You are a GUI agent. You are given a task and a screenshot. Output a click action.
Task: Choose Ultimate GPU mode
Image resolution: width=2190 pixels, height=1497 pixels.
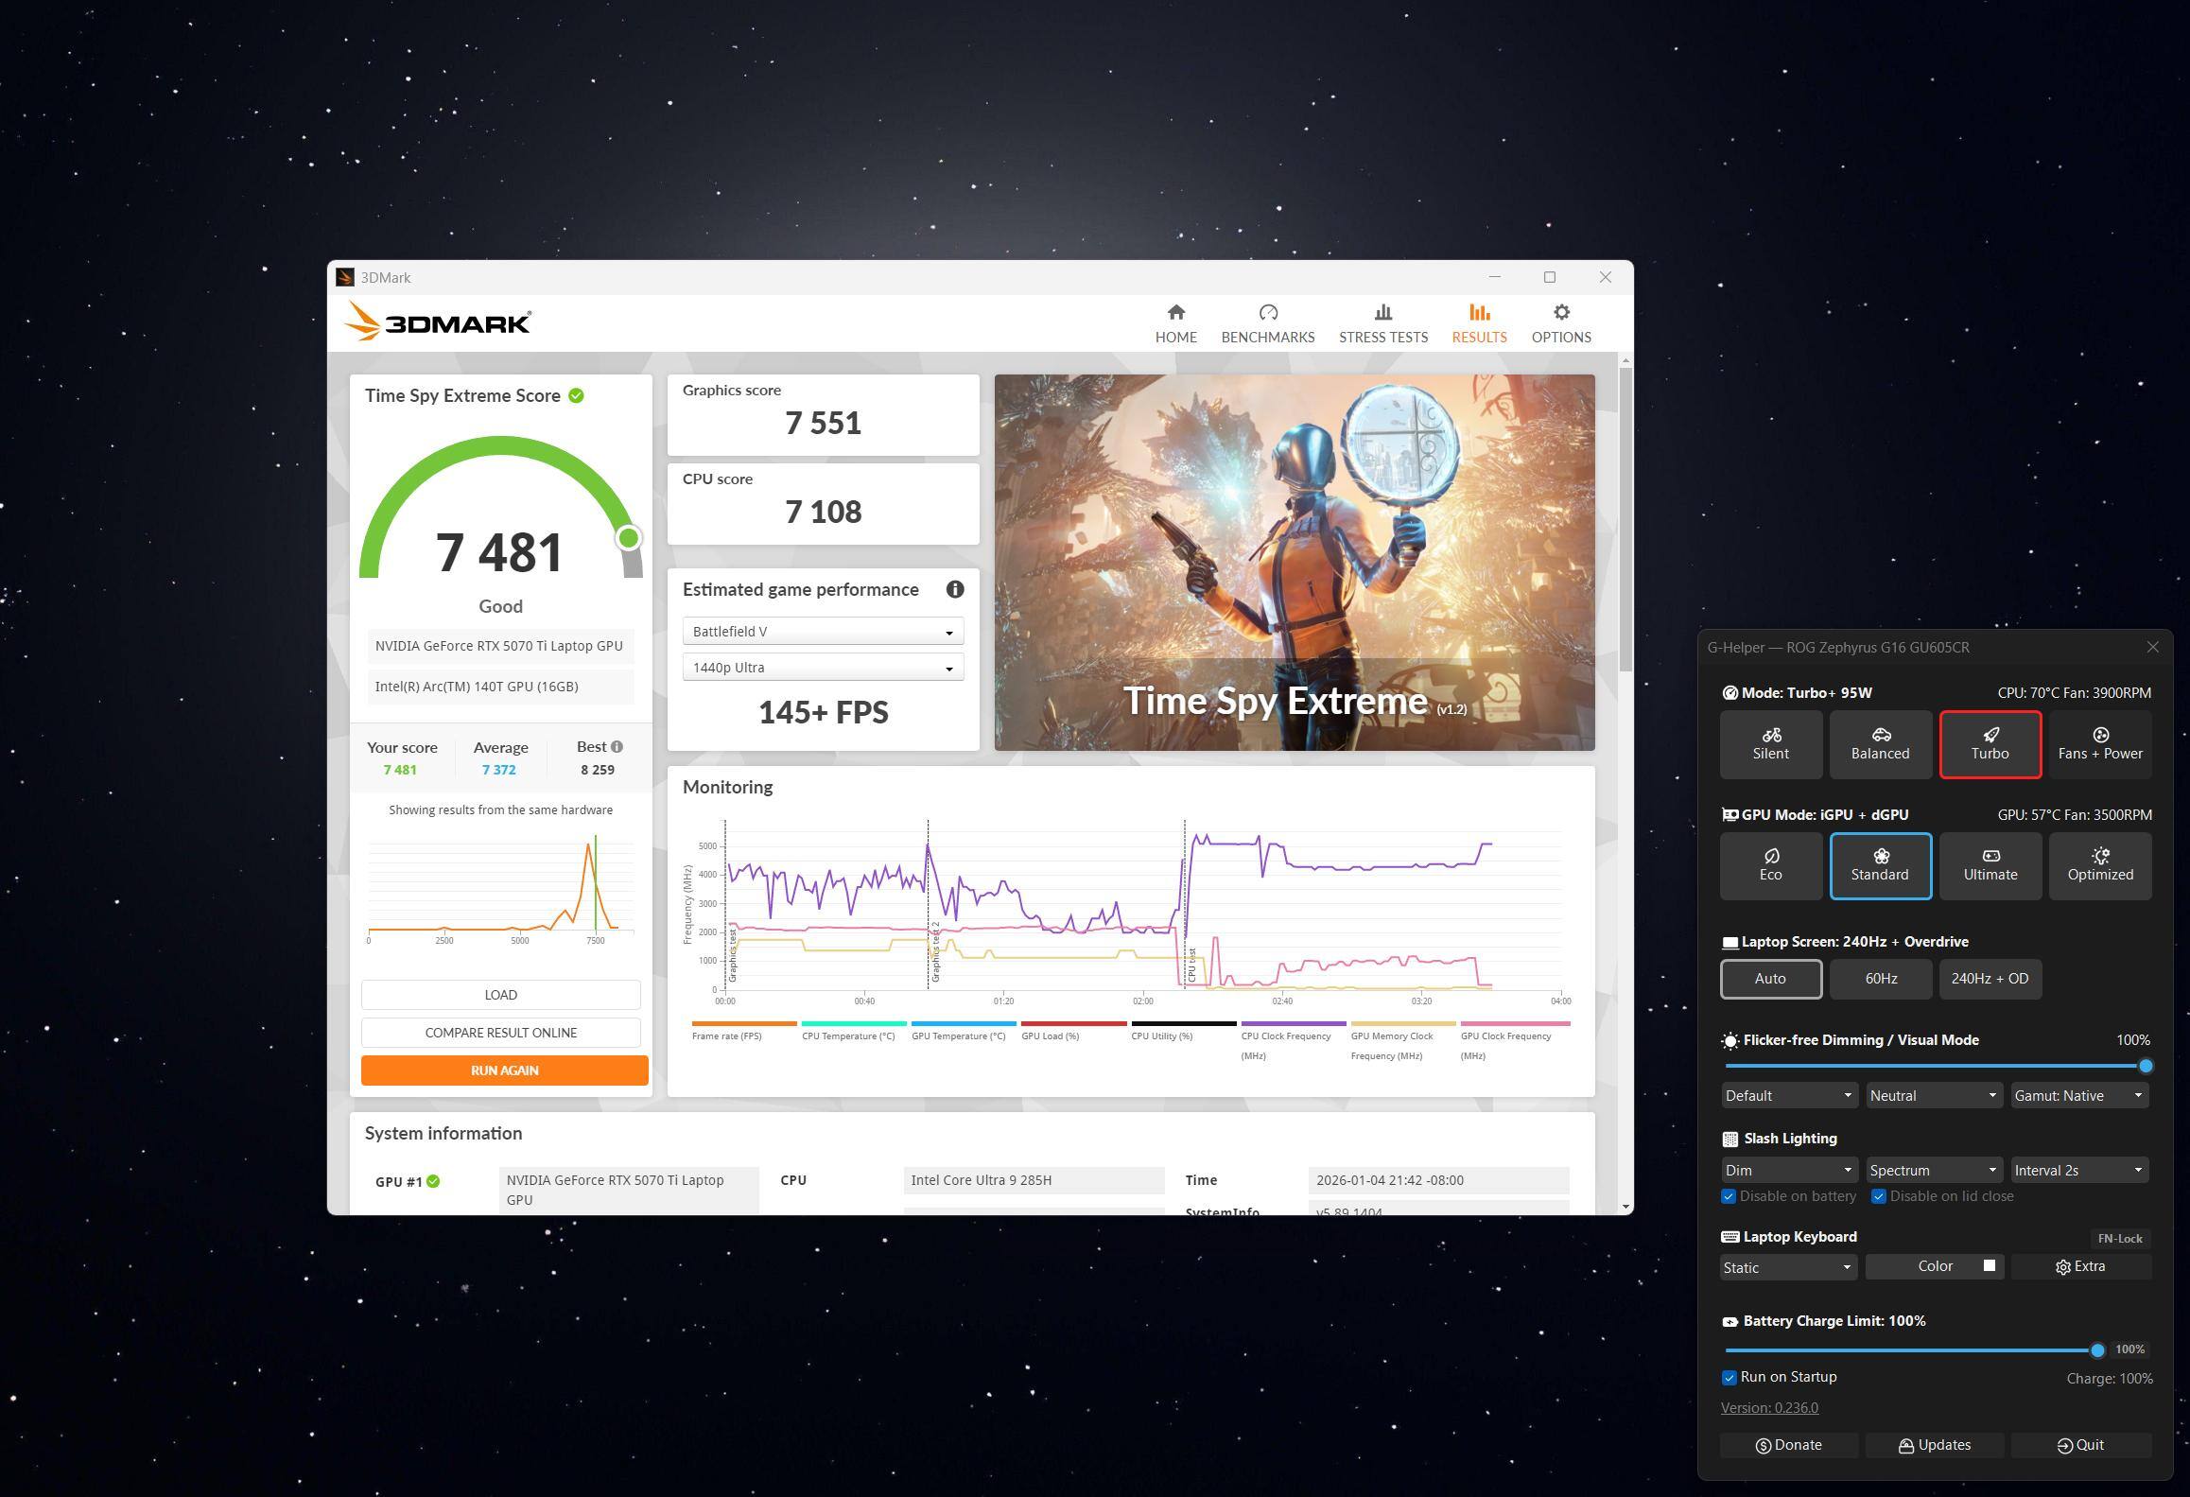[x=1990, y=865]
